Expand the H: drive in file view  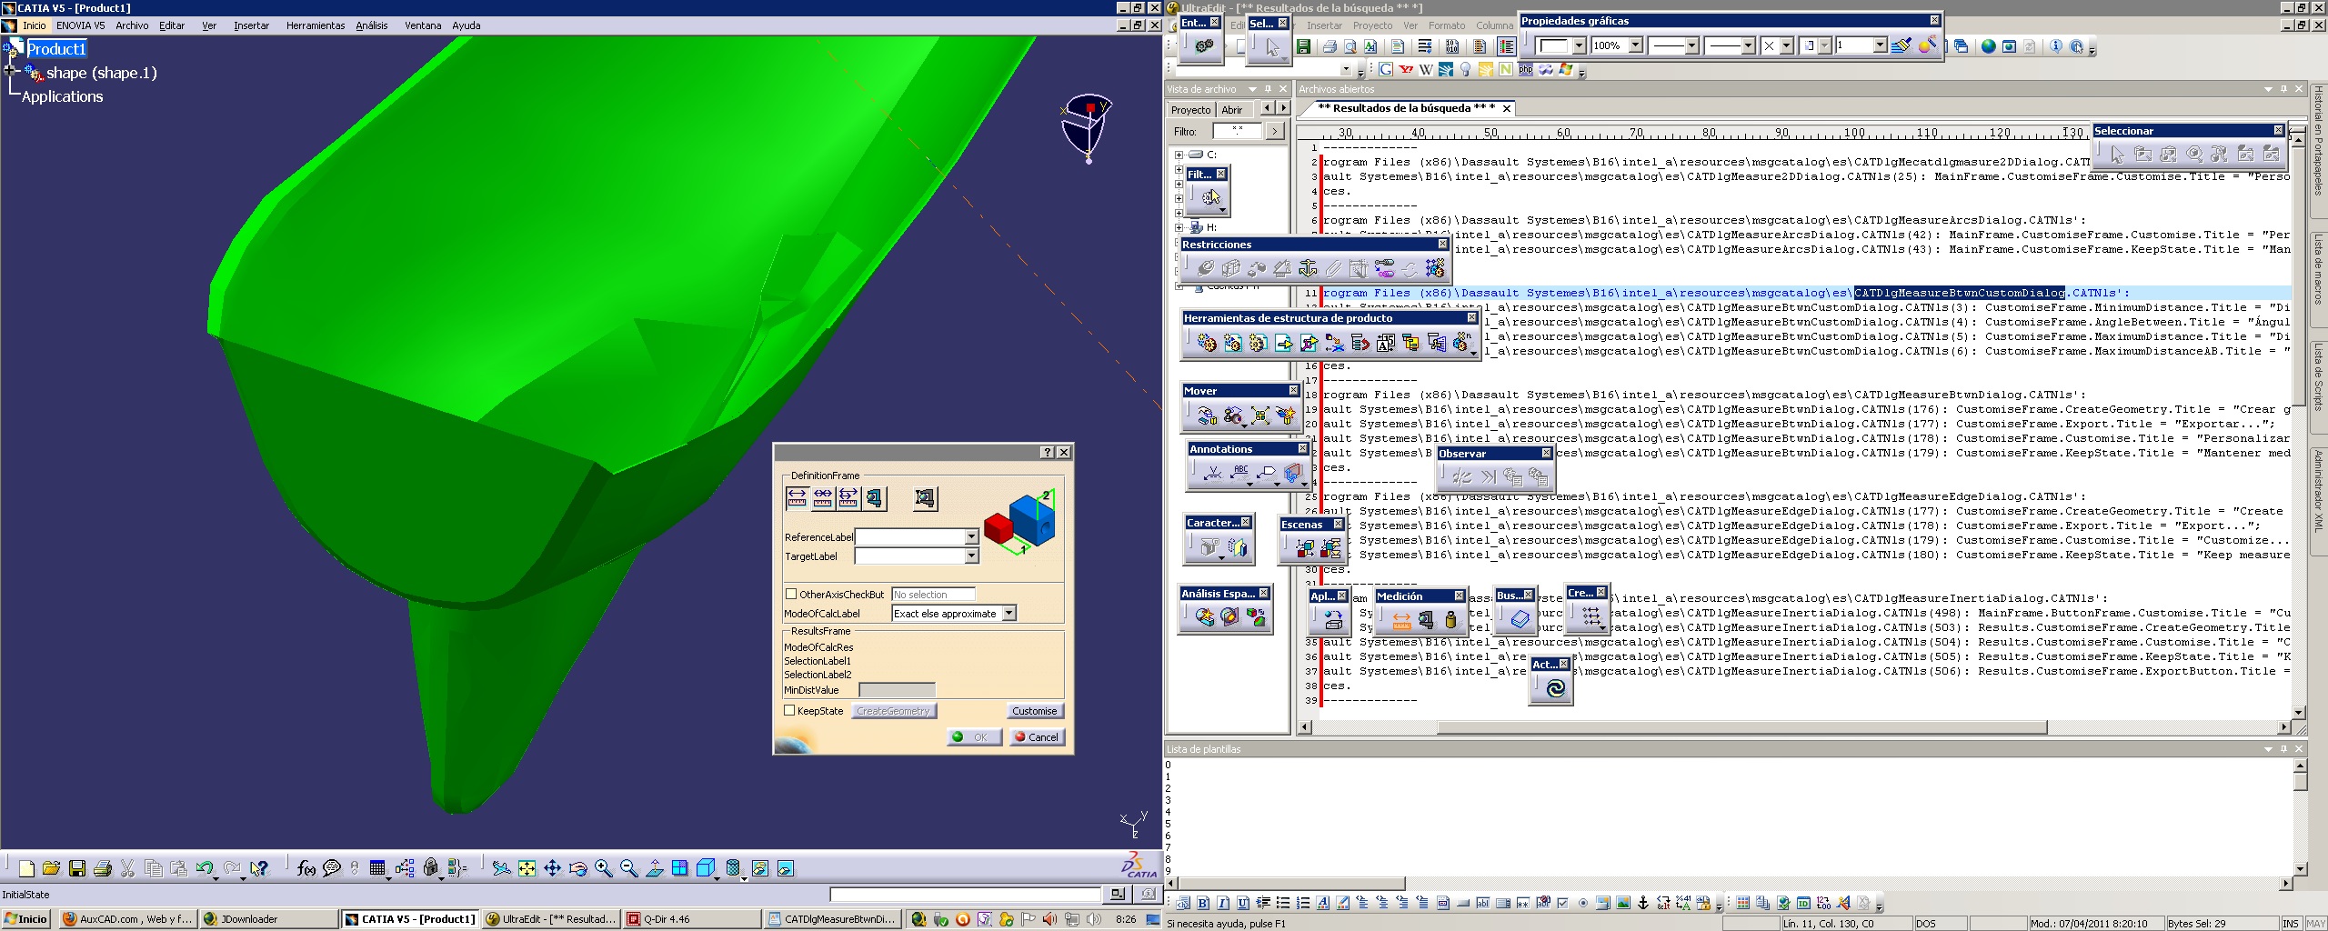coord(1179,227)
